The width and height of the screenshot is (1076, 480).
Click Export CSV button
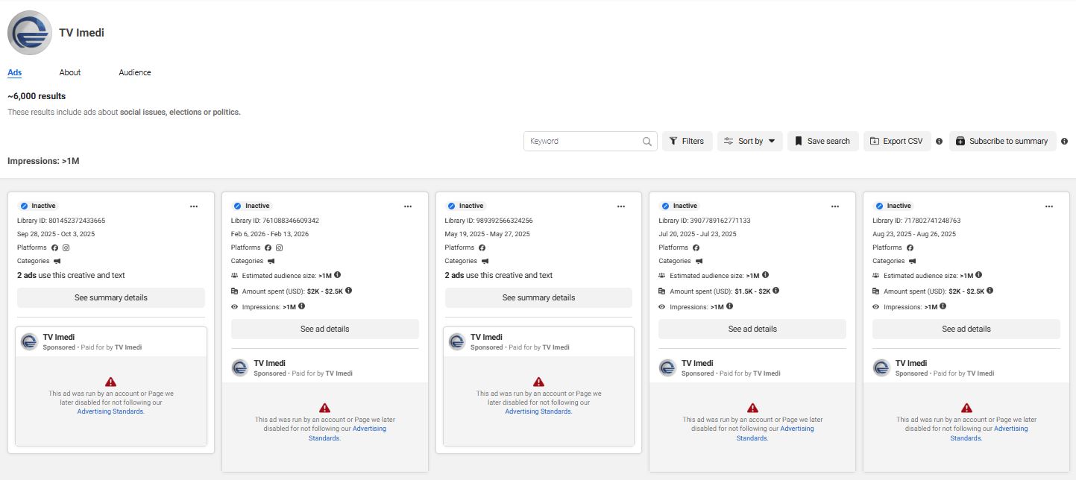click(896, 142)
